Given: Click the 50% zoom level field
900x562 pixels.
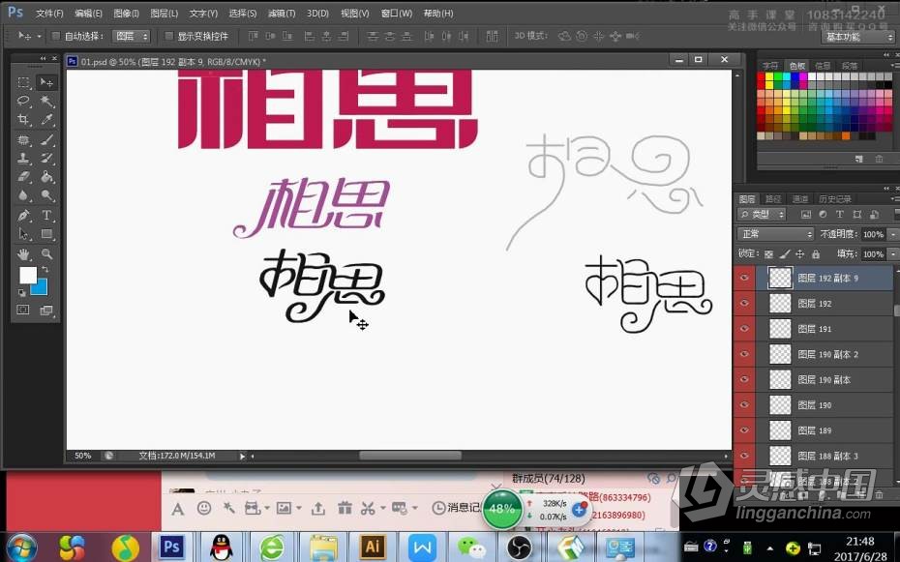Looking at the screenshot, I should [82, 456].
